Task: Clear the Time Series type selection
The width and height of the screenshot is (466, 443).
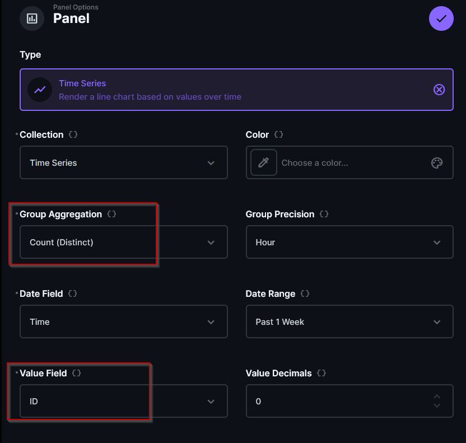Action: pos(439,90)
